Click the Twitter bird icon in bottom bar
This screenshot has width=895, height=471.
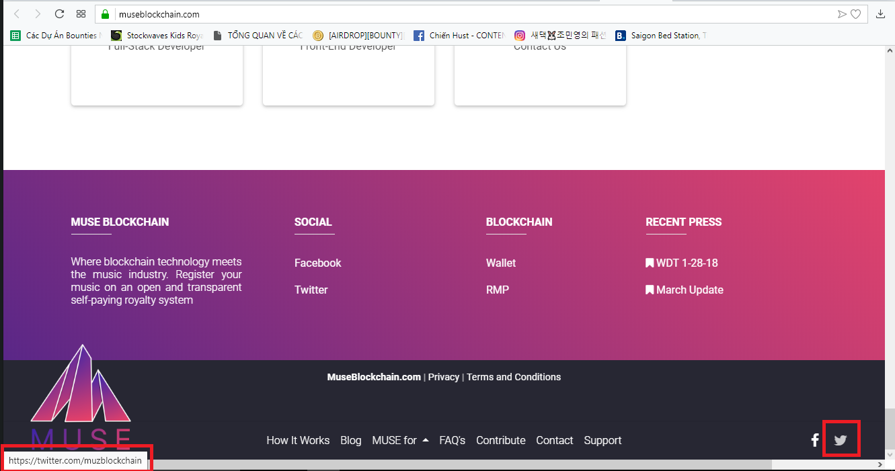pos(841,440)
